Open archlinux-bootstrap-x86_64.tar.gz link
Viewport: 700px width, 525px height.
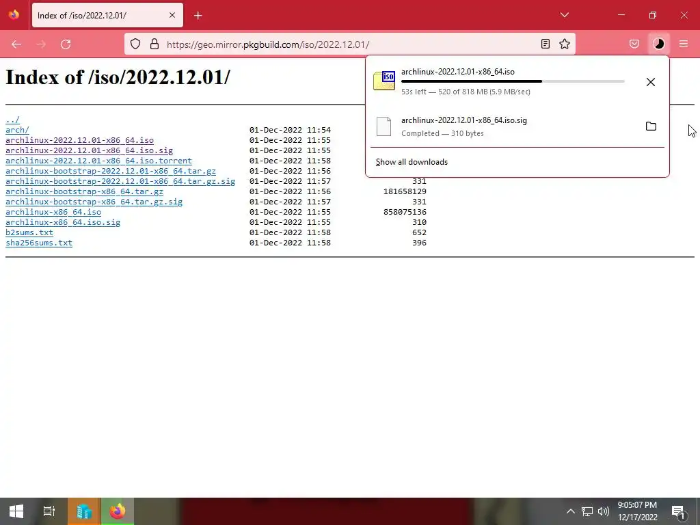[84, 191]
